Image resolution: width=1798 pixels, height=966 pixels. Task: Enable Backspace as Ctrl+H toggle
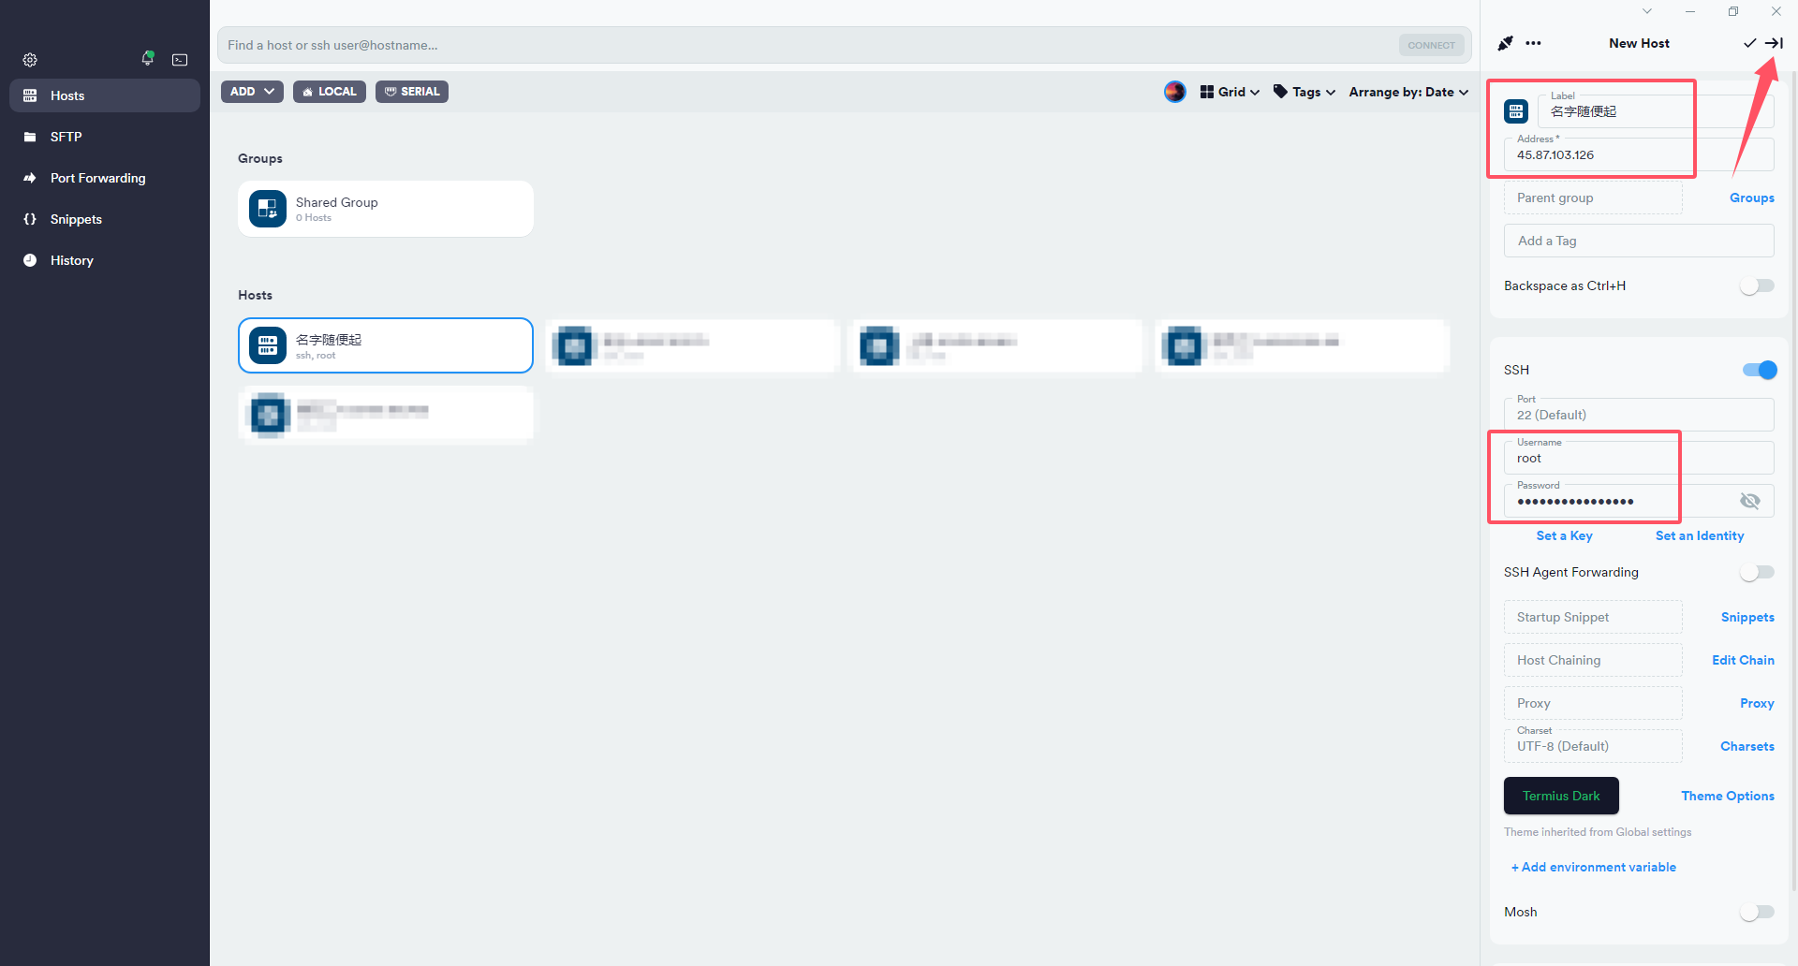click(x=1757, y=286)
